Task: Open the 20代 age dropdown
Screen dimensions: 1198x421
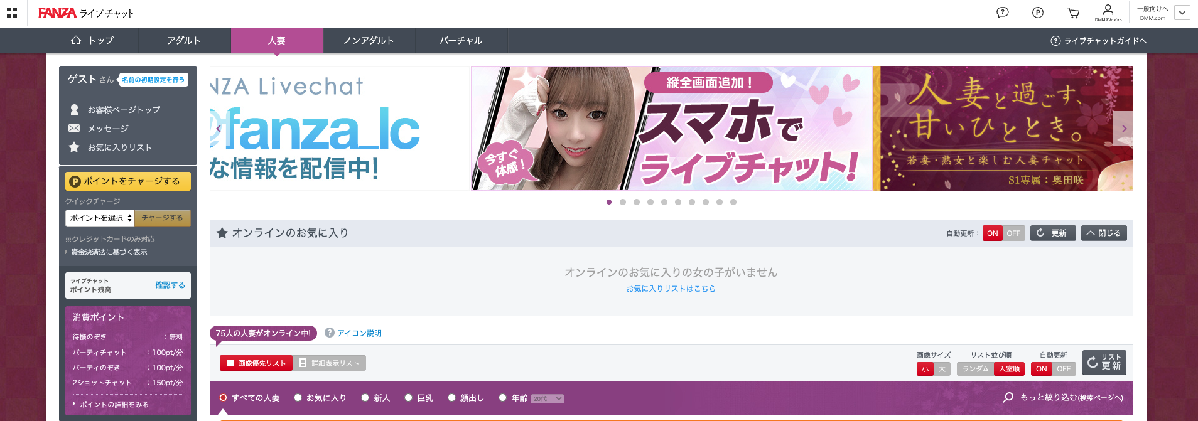Action: [x=548, y=398]
